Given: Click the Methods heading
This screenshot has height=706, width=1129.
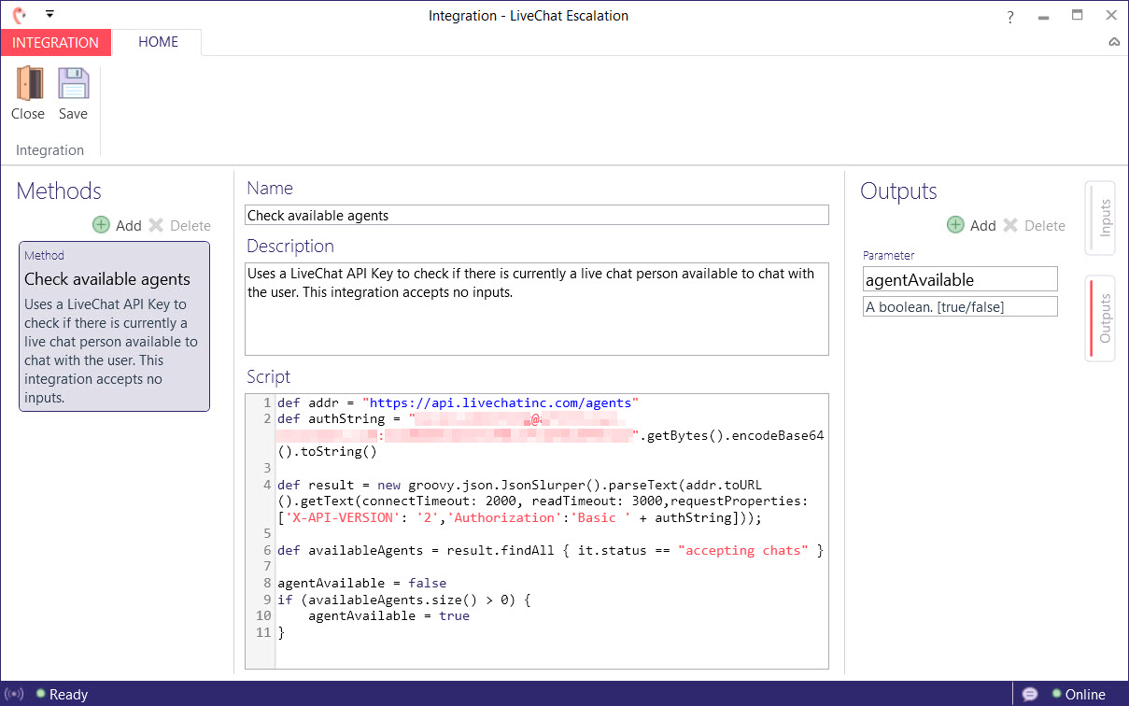Looking at the screenshot, I should pos(59,191).
